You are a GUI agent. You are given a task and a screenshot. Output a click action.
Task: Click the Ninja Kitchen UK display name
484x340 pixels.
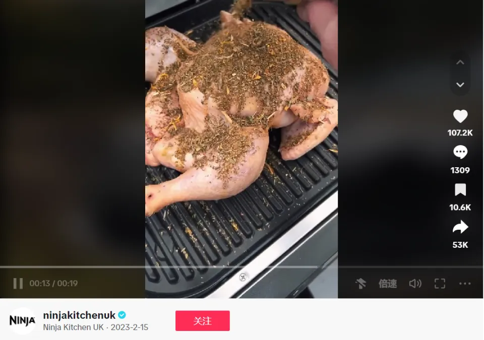[73, 327]
